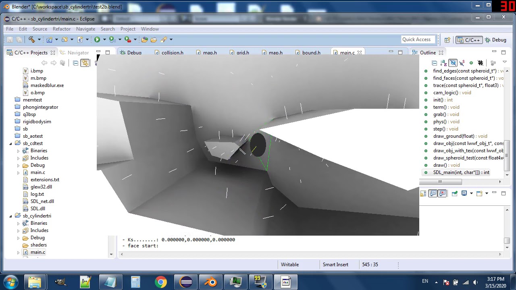Toggle Show Console on Standard Error
The width and height of the screenshot is (516, 290).
coord(442,194)
